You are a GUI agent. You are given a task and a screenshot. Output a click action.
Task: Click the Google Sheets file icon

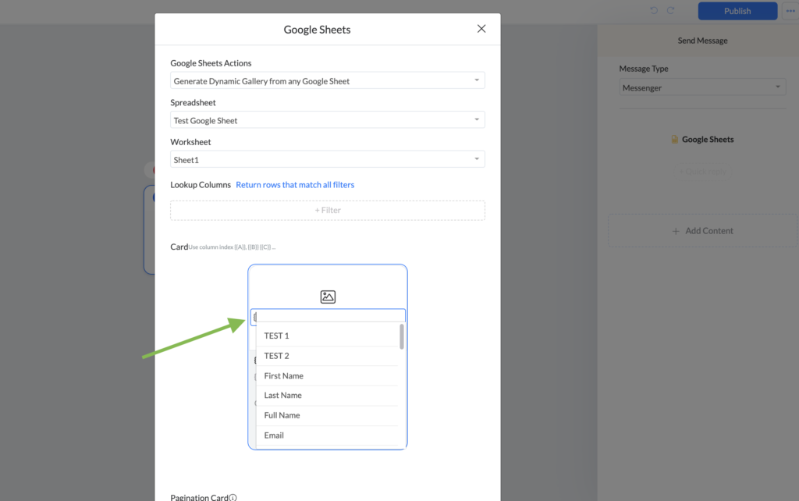(675, 140)
